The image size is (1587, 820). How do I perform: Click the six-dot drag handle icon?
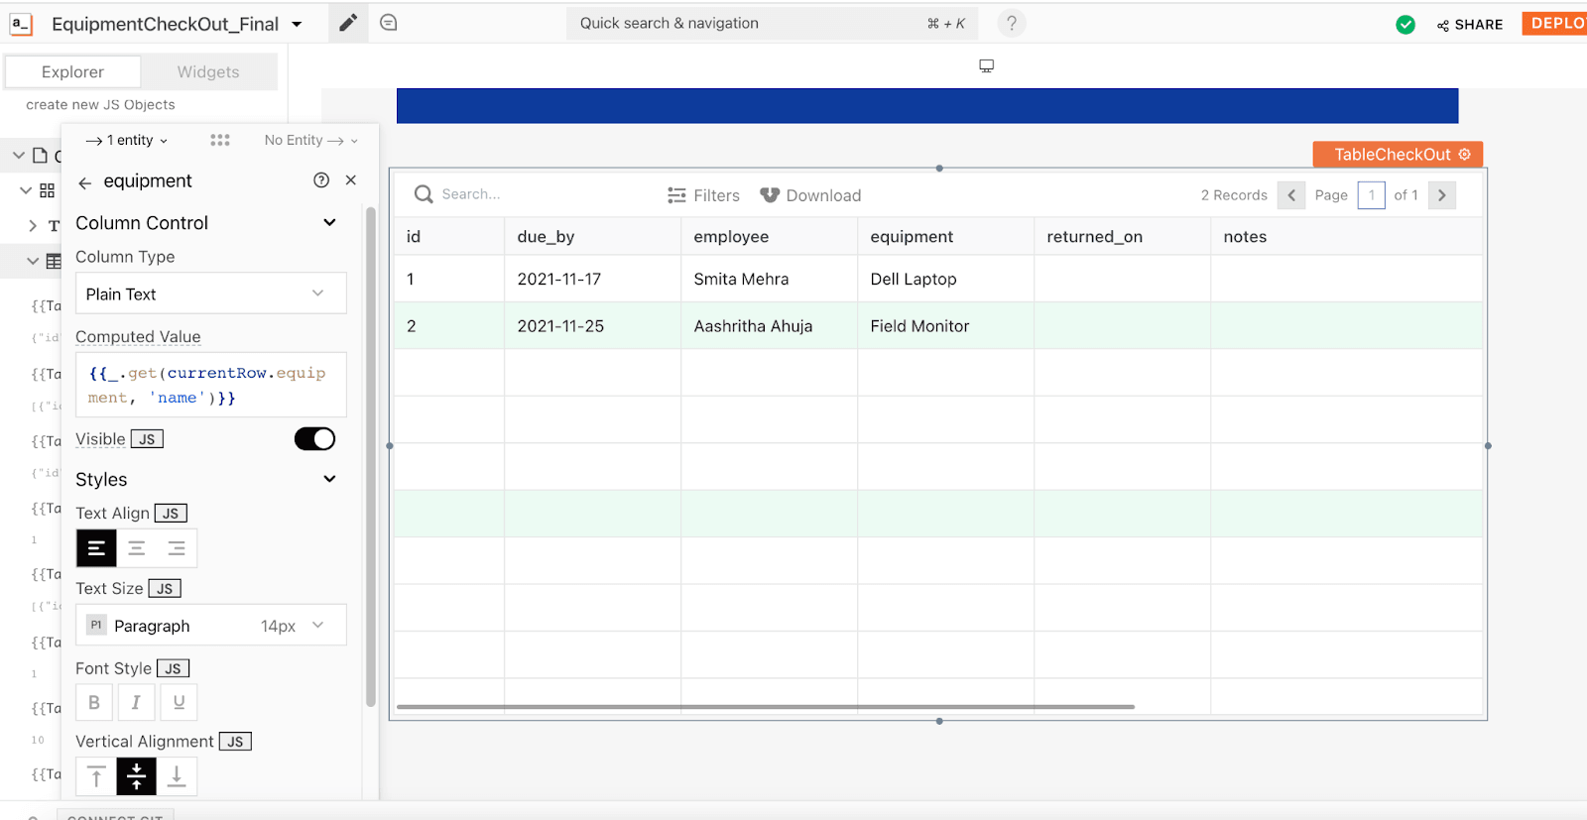220,140
